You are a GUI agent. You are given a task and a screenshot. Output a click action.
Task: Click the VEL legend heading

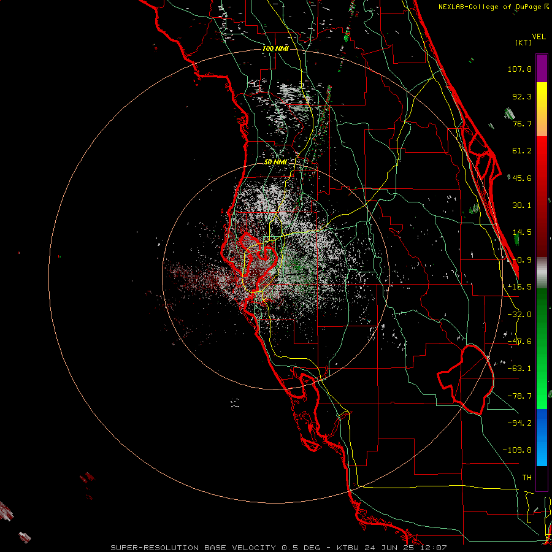[x=539, y=37]
